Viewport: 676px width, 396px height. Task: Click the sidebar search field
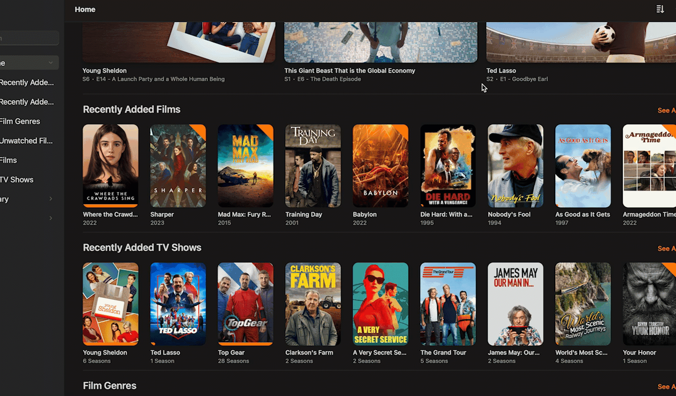[29, 38]
